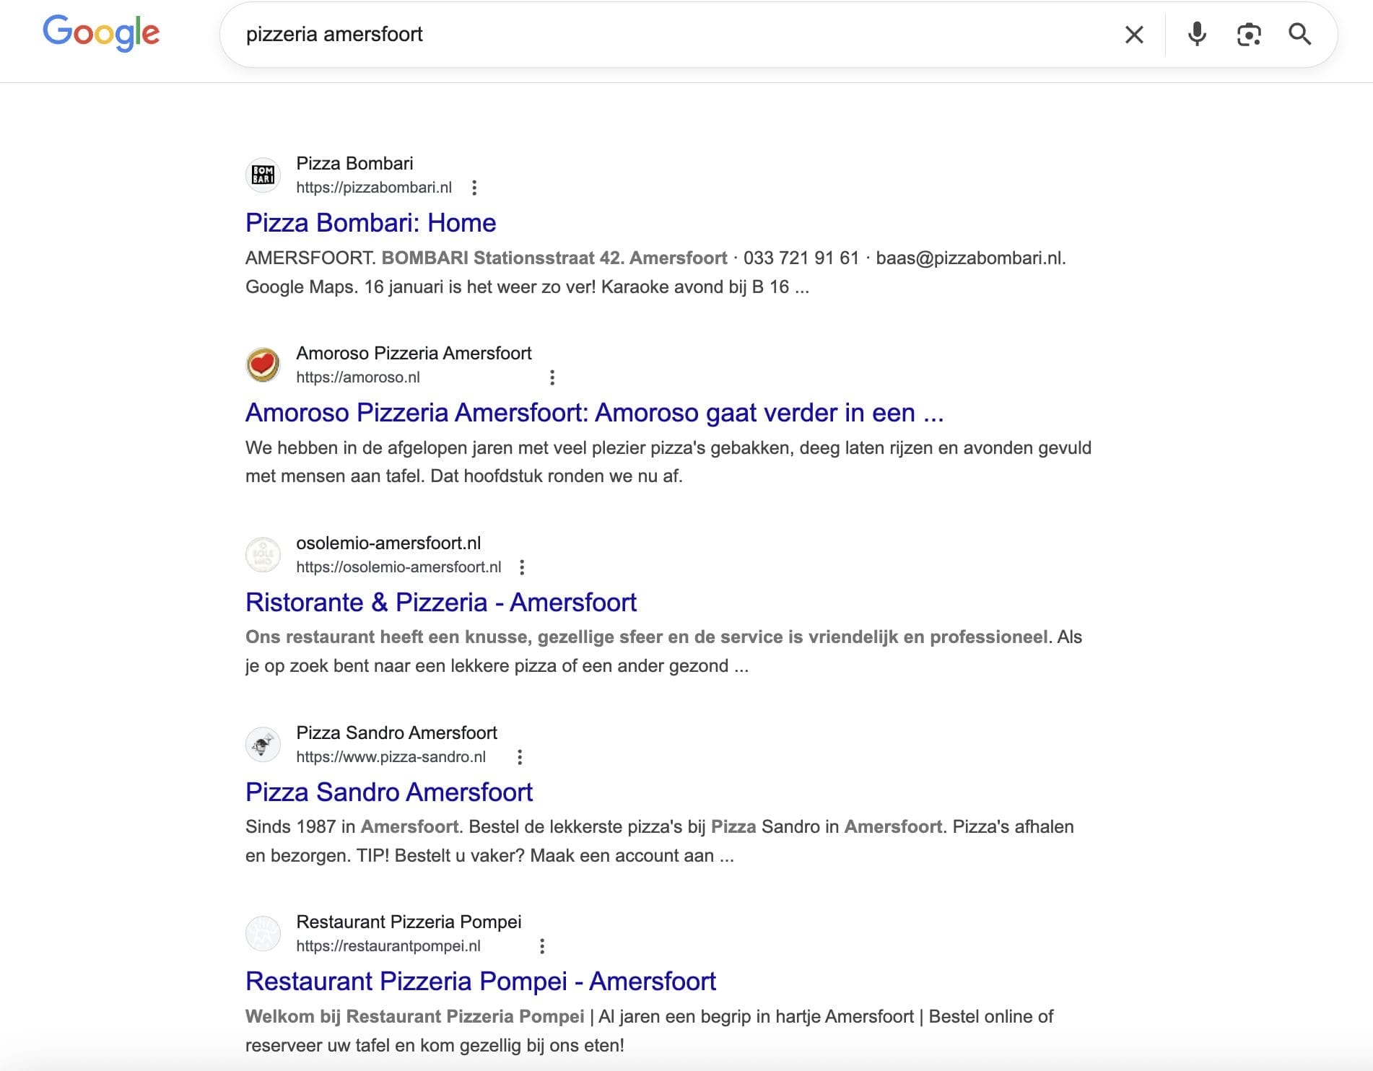This screenshot has height=1071, width=1373.
Task: Click the Google logo
Action: click(102, 32)
